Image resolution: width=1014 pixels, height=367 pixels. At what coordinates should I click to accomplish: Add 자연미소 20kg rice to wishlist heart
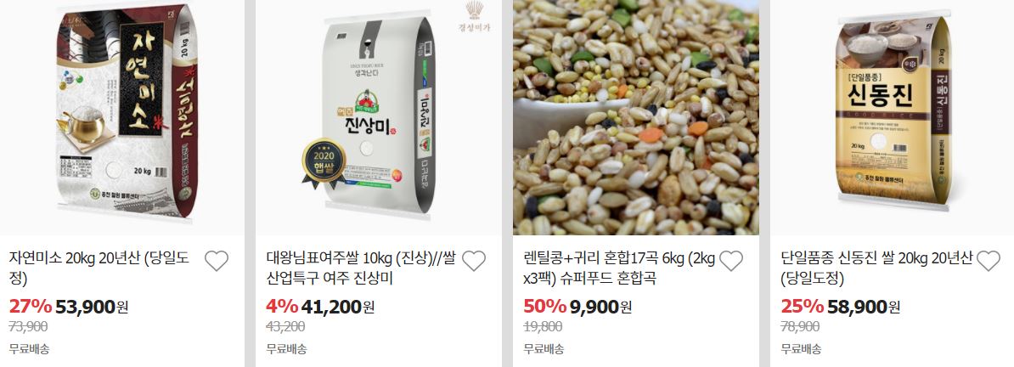tap(217, 261)
